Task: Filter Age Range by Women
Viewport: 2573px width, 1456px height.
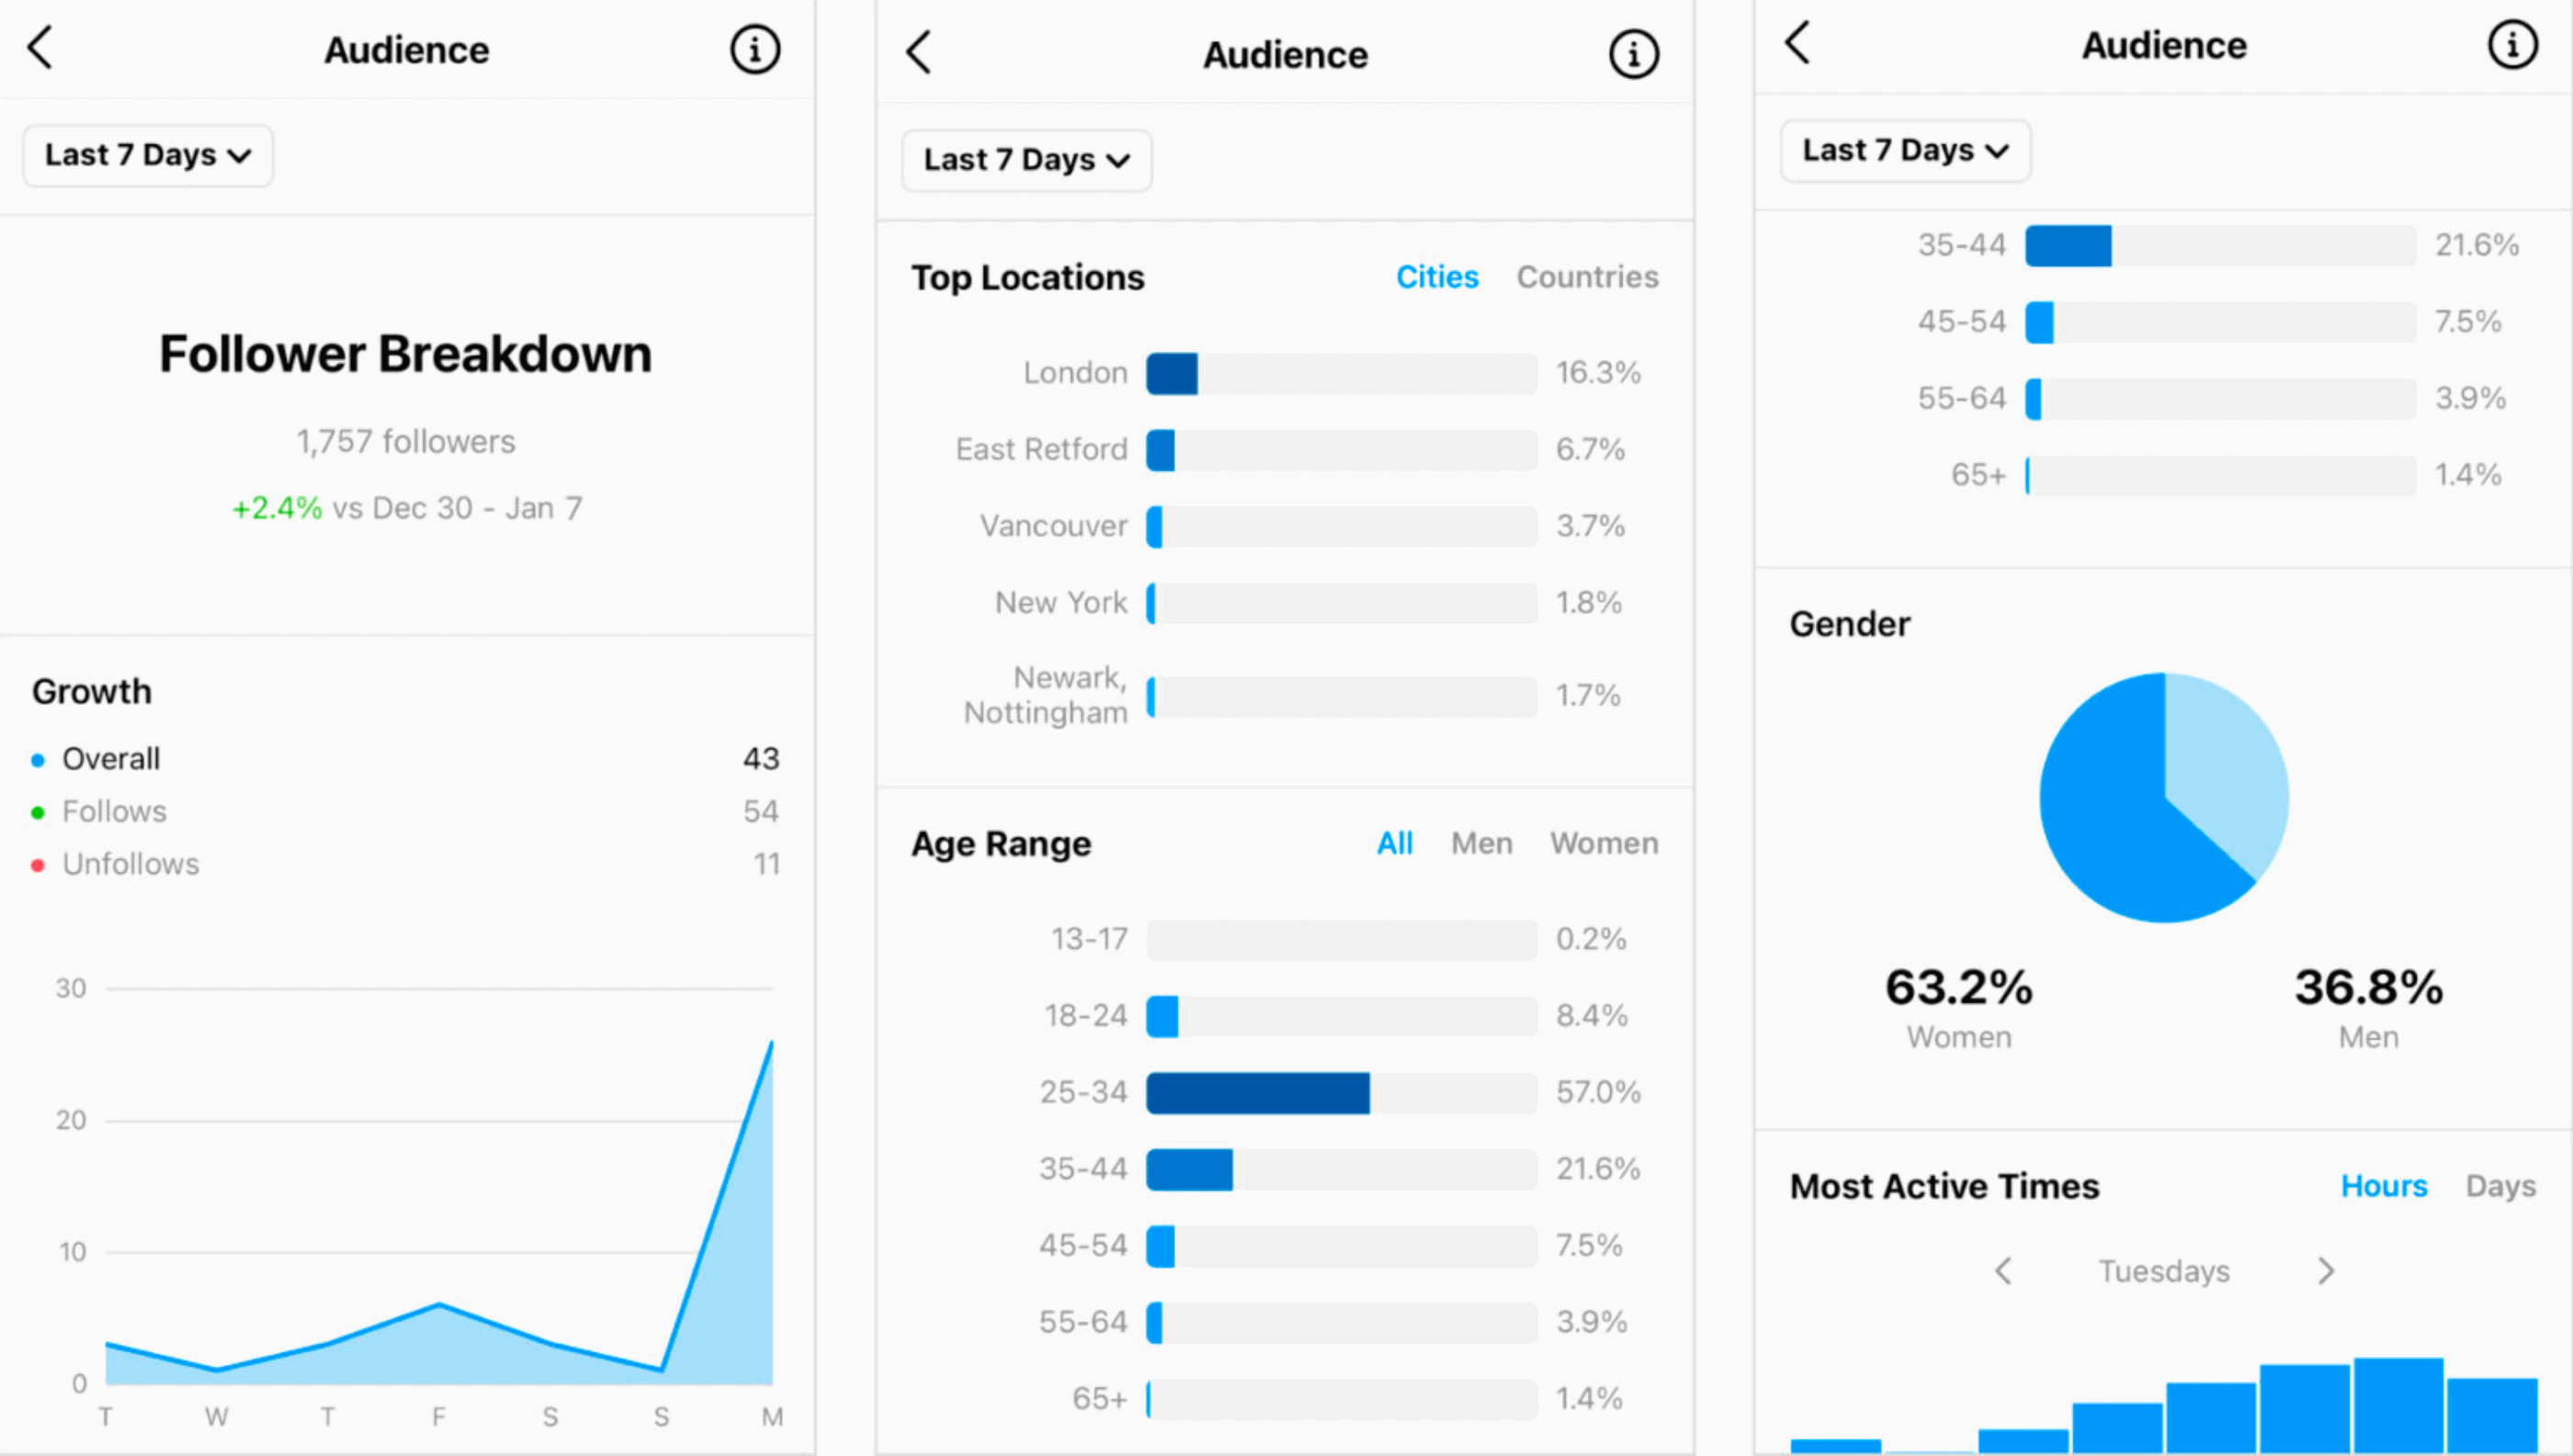Action: point(1604,843)
